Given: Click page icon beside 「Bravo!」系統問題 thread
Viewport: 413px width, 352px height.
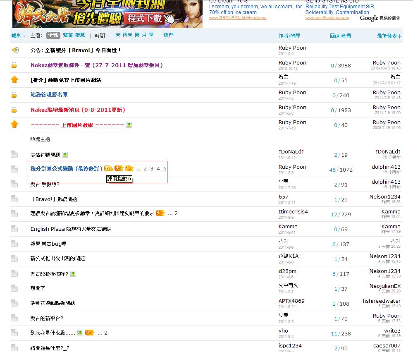Looking at the screenshot, I should (14, 199).
